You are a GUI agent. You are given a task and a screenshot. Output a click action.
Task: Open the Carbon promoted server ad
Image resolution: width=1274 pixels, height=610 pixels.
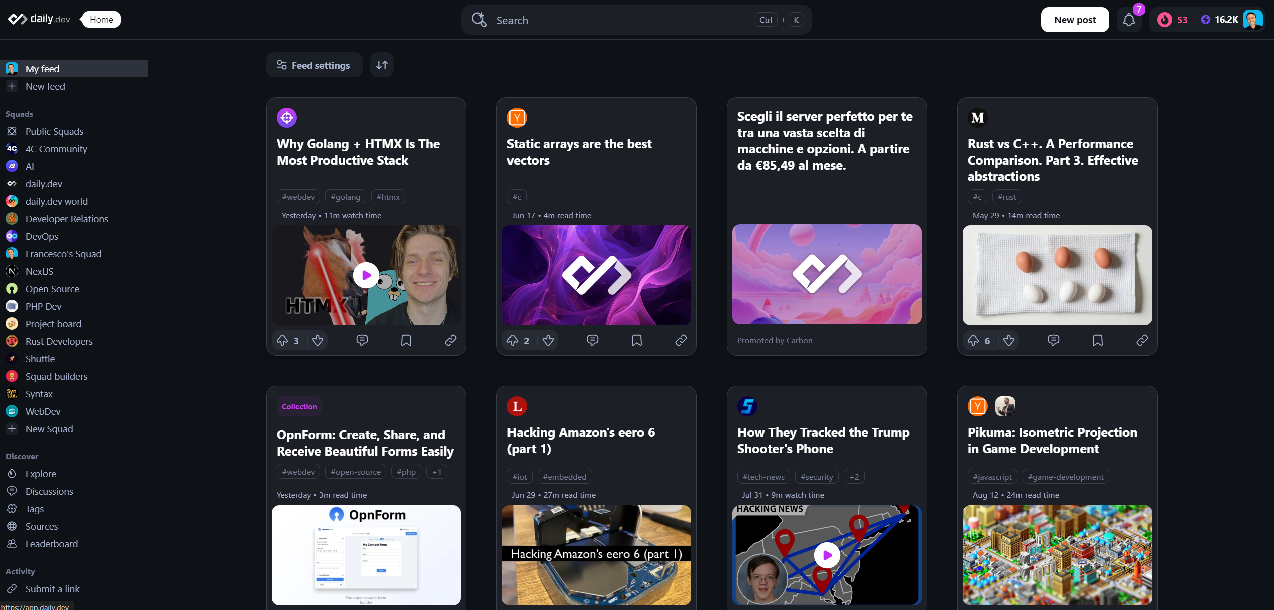pyautogui.click(x=827, y=226)
